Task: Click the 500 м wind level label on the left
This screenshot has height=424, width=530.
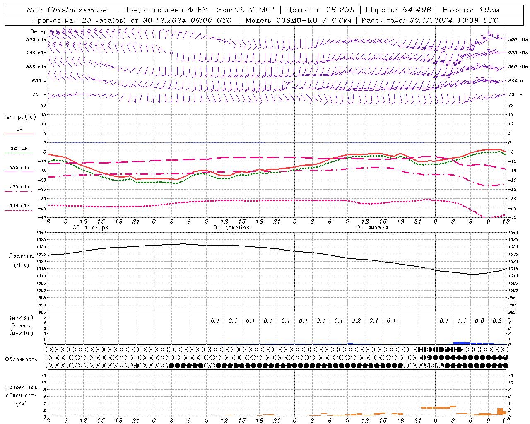Action: pyautogui.click(x=39, y=81)
